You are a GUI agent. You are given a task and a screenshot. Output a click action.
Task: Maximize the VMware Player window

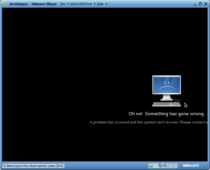(x=200, y=4)
